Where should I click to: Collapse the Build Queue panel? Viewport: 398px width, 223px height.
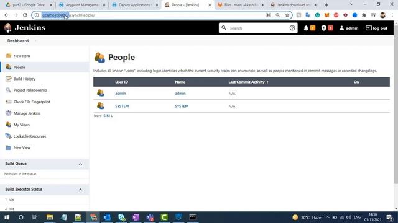[80, 164]
